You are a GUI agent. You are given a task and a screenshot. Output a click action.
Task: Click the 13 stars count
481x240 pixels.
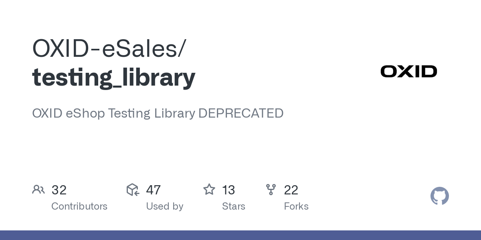[x=228, y=190]
